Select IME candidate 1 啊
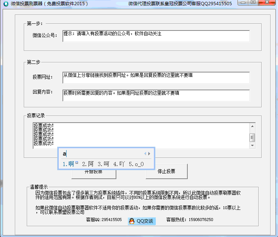278x237 pixels. coord(68,164)
